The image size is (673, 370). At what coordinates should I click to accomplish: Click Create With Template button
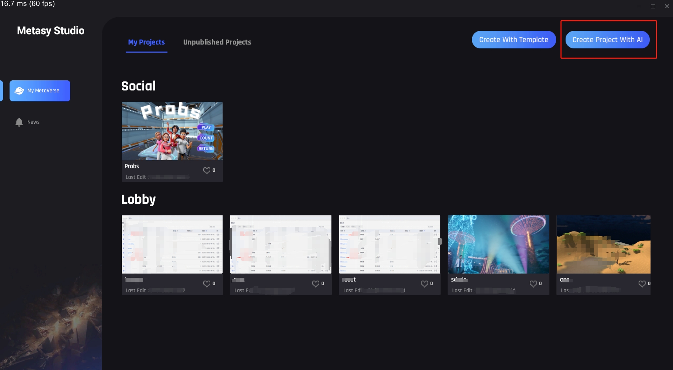[x=514, y=40]
